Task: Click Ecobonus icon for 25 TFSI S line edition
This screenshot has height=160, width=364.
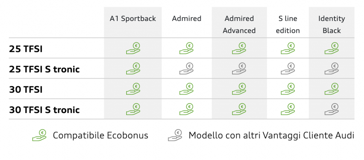Action: click(x=288, y=49)
